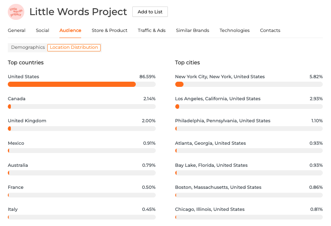
Task: Click the Add to List button
Action: (x=150, y=12)
